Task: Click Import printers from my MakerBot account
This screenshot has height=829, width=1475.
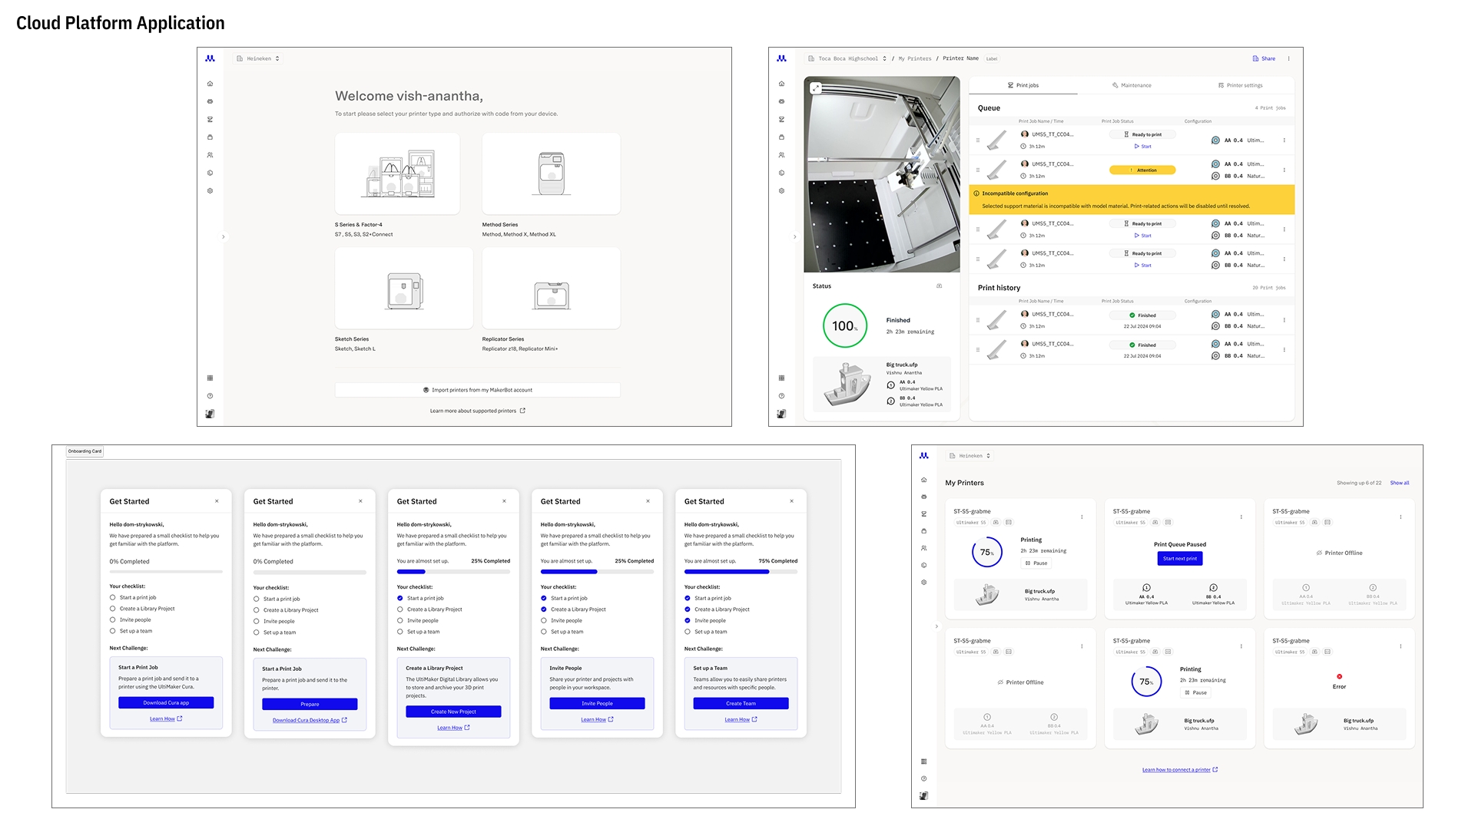Action: 477,390
